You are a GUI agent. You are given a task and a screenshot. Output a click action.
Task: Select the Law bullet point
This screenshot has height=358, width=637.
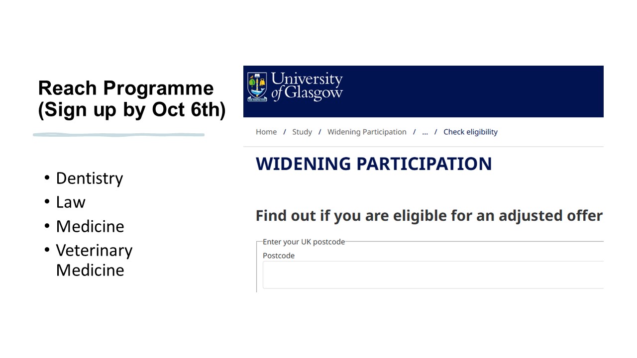[71, 202]
